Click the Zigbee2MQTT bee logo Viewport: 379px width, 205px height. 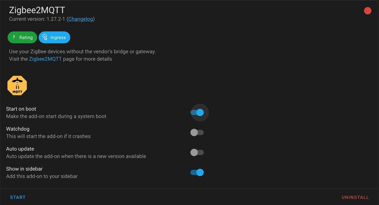pyautogui.click(x=17, y=85)
